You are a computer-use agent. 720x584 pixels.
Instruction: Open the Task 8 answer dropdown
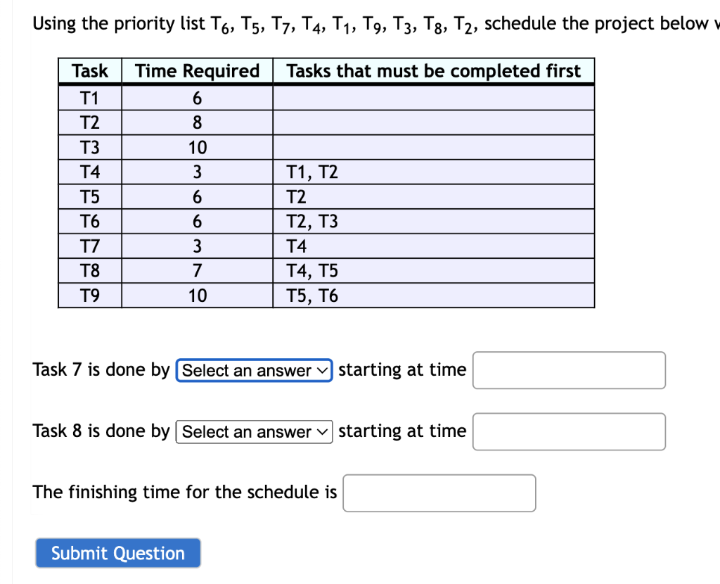253,431
